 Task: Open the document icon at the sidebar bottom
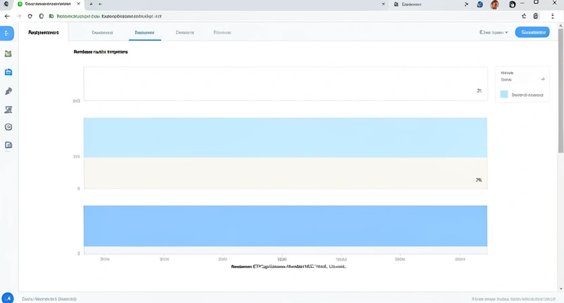click(x=8, y=145)
